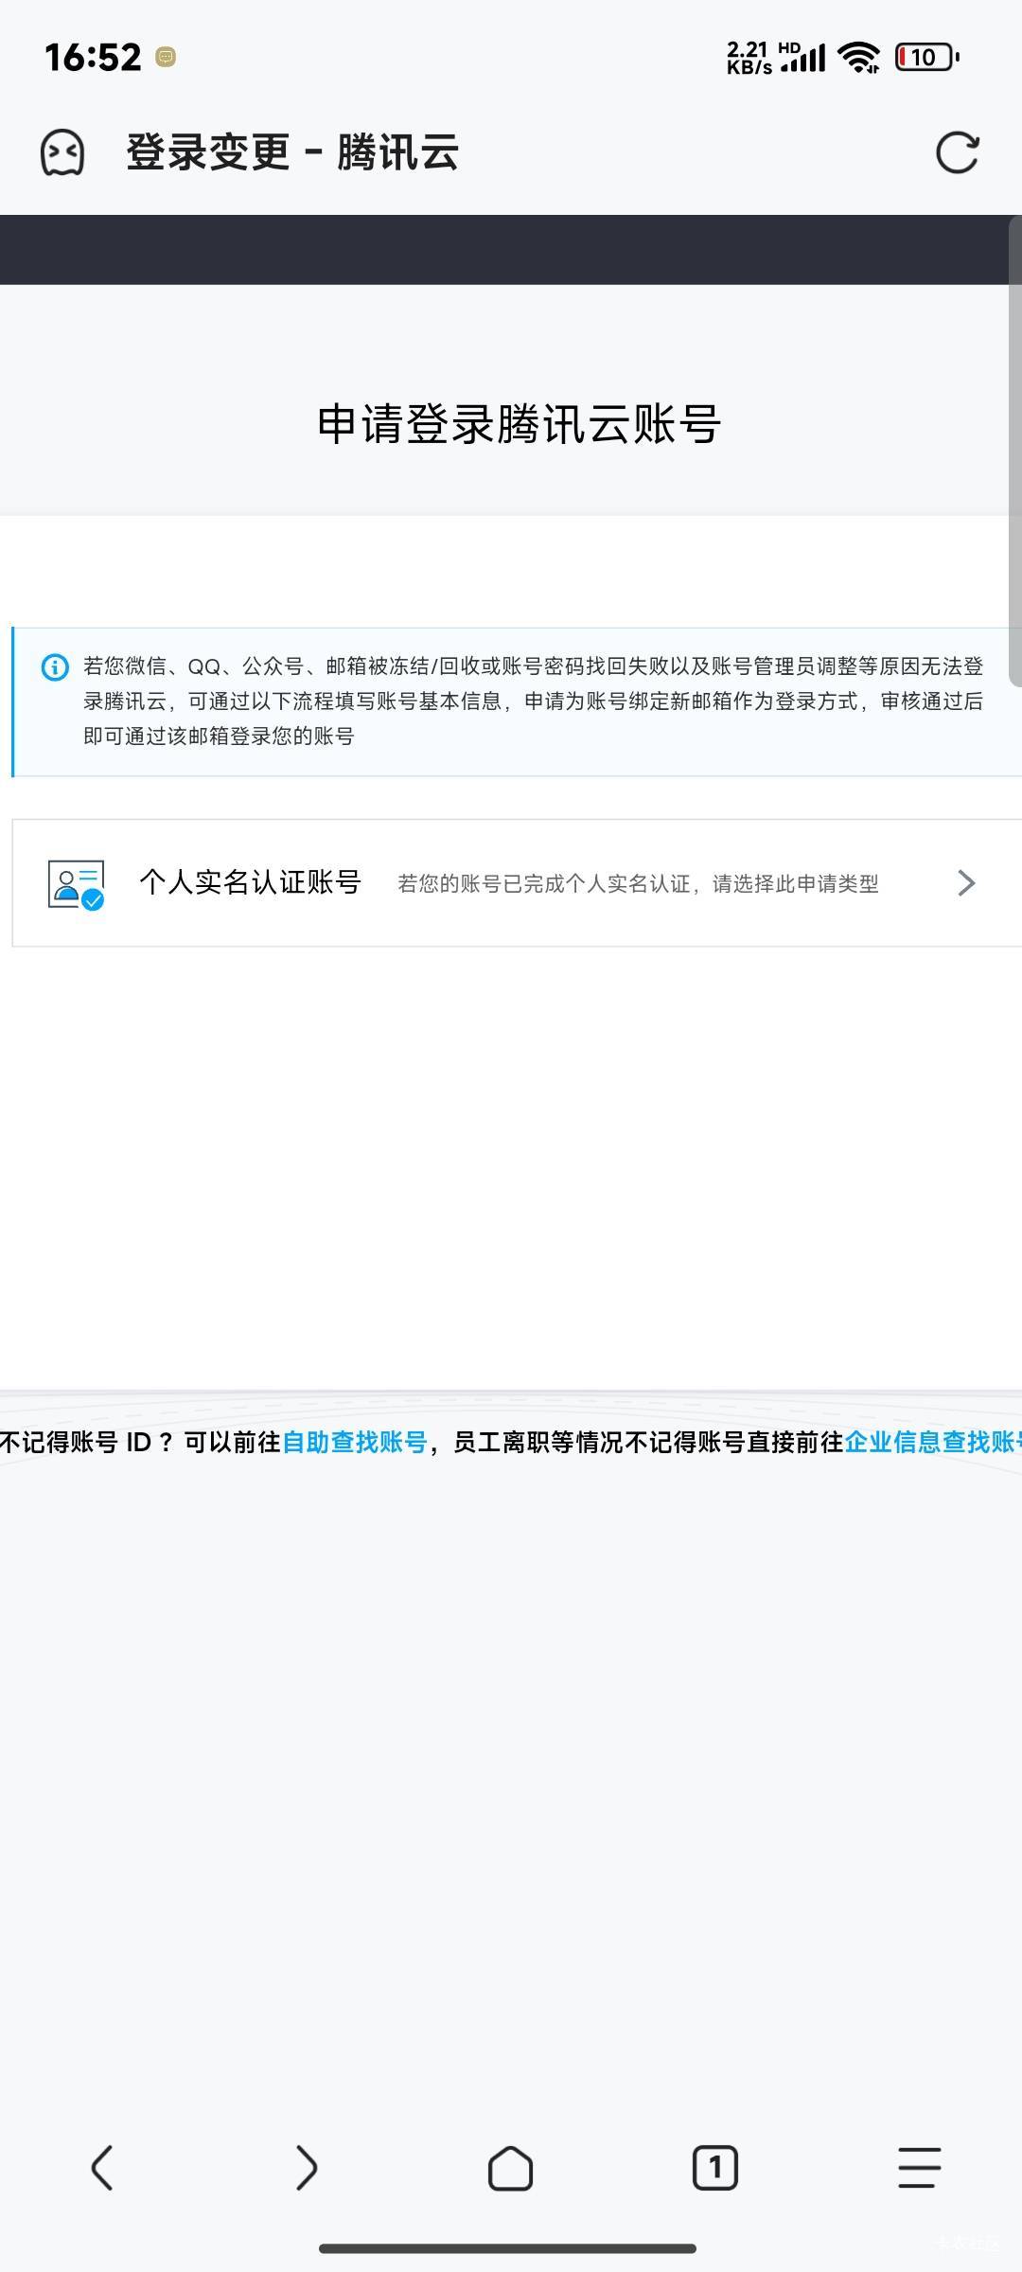Image resolution: width=1022 pixels, height=2272 pixels.
Task: Open the 自助查找账号 link
Action: coord(355,1442)
